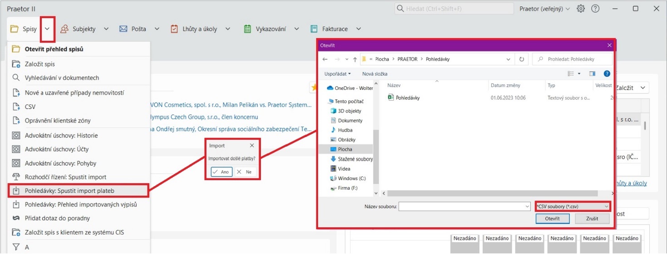The height and width of the screenshot is (255, 667).
Task: Click blue help icon in Otevřít dialog
Action: click(607, 74)
